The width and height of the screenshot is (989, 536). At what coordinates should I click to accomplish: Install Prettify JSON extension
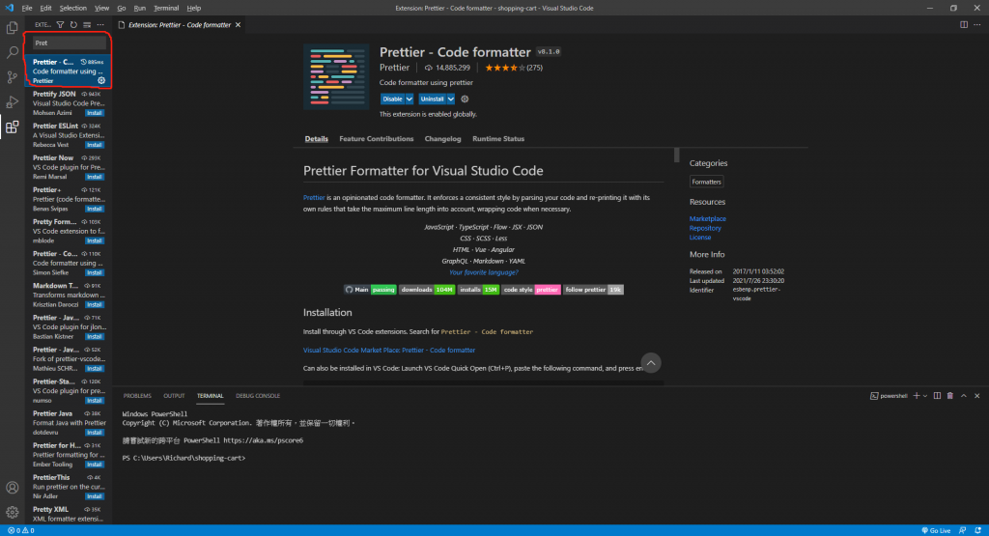[95, 113]
